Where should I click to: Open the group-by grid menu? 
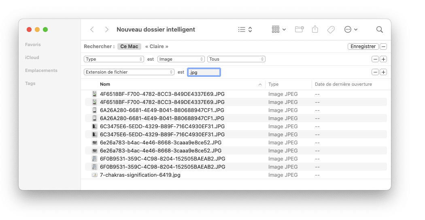[x=278, y=30]
